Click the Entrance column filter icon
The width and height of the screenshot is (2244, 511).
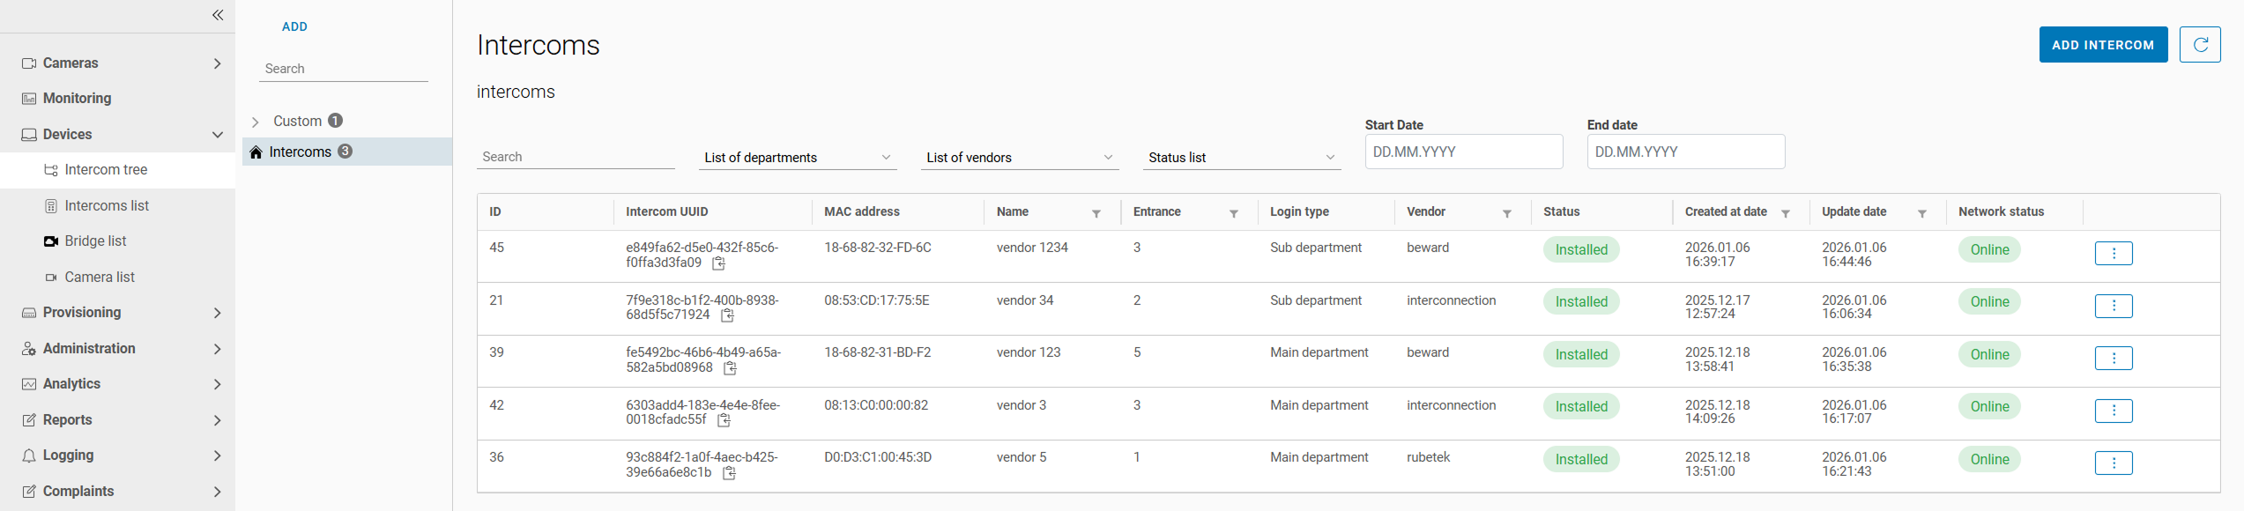click(x=1234, y=213)
